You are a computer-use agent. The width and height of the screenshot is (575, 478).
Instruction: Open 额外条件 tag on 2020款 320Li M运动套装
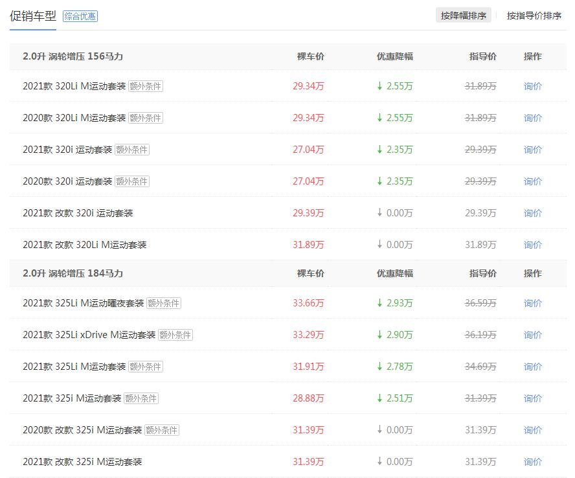pyautogui.click(x=146, y=118)
